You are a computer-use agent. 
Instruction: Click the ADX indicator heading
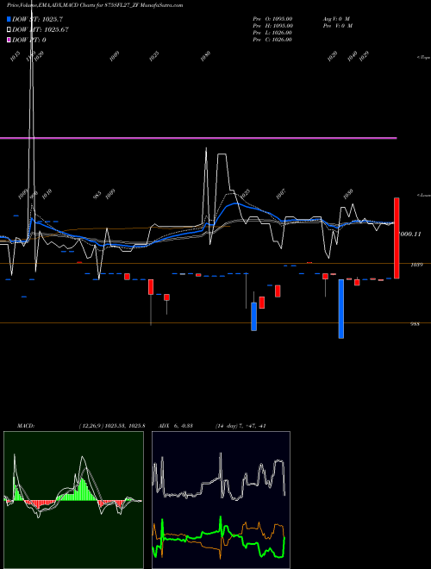point(176,426)
